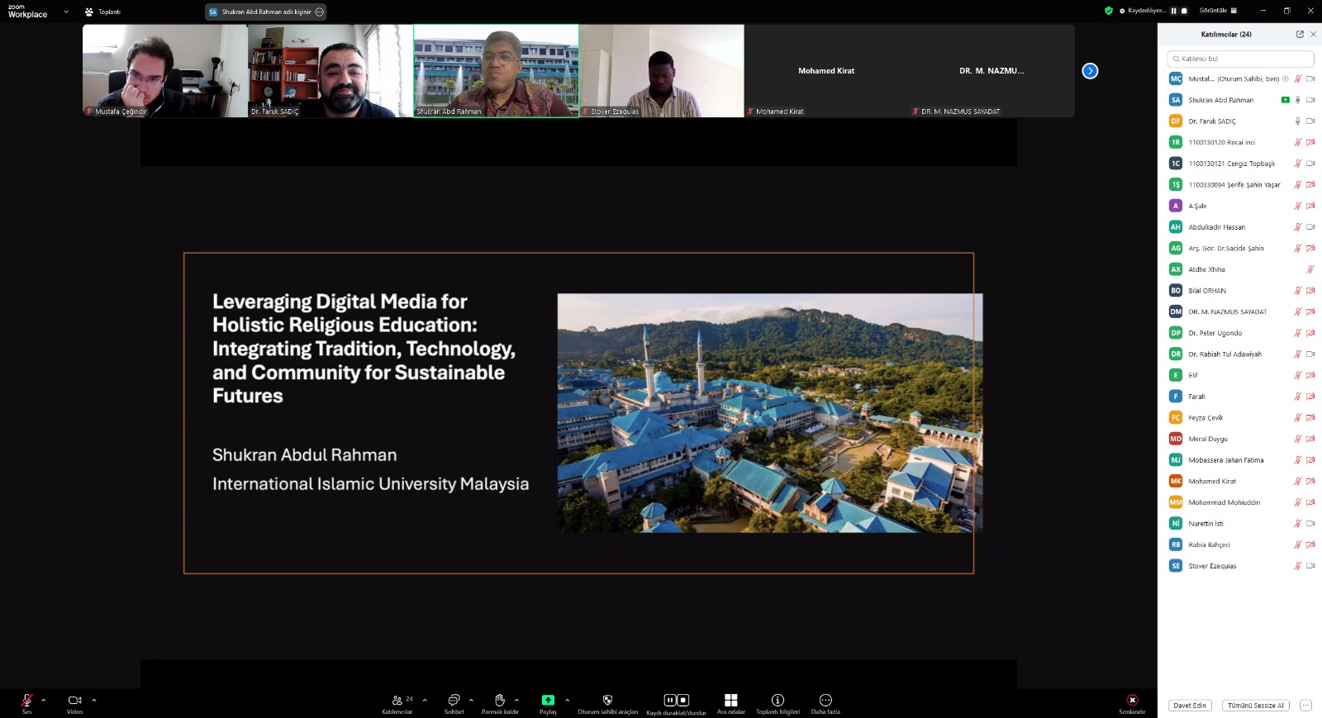Stop the recording in the top bar
The height and width of the screenshot is (718, 1322).
pyautogui.click(x=1184, y=11)
